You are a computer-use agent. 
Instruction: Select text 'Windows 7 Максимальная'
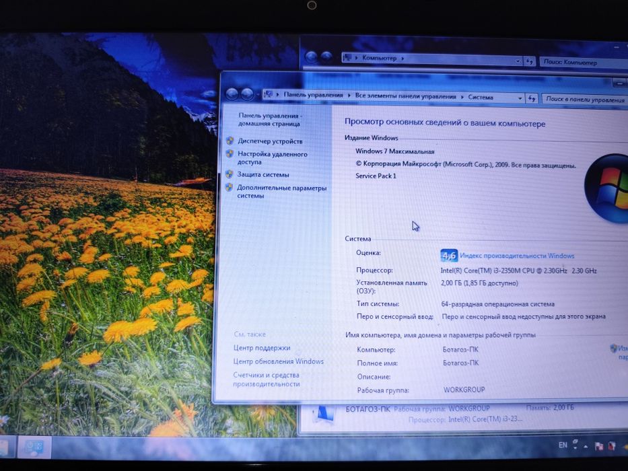click(394, 151)
